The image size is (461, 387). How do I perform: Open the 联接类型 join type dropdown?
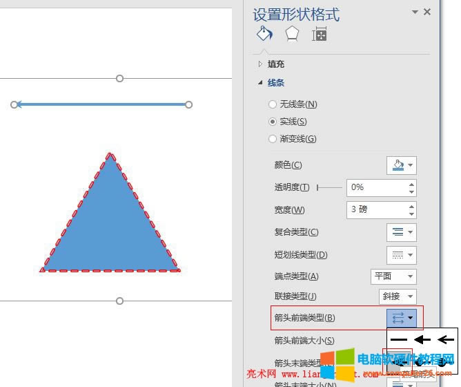point(398,296)
